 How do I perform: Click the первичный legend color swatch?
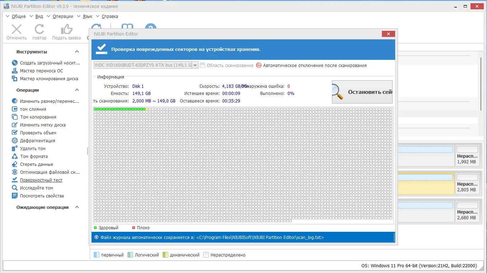click(x=96, y=255)
